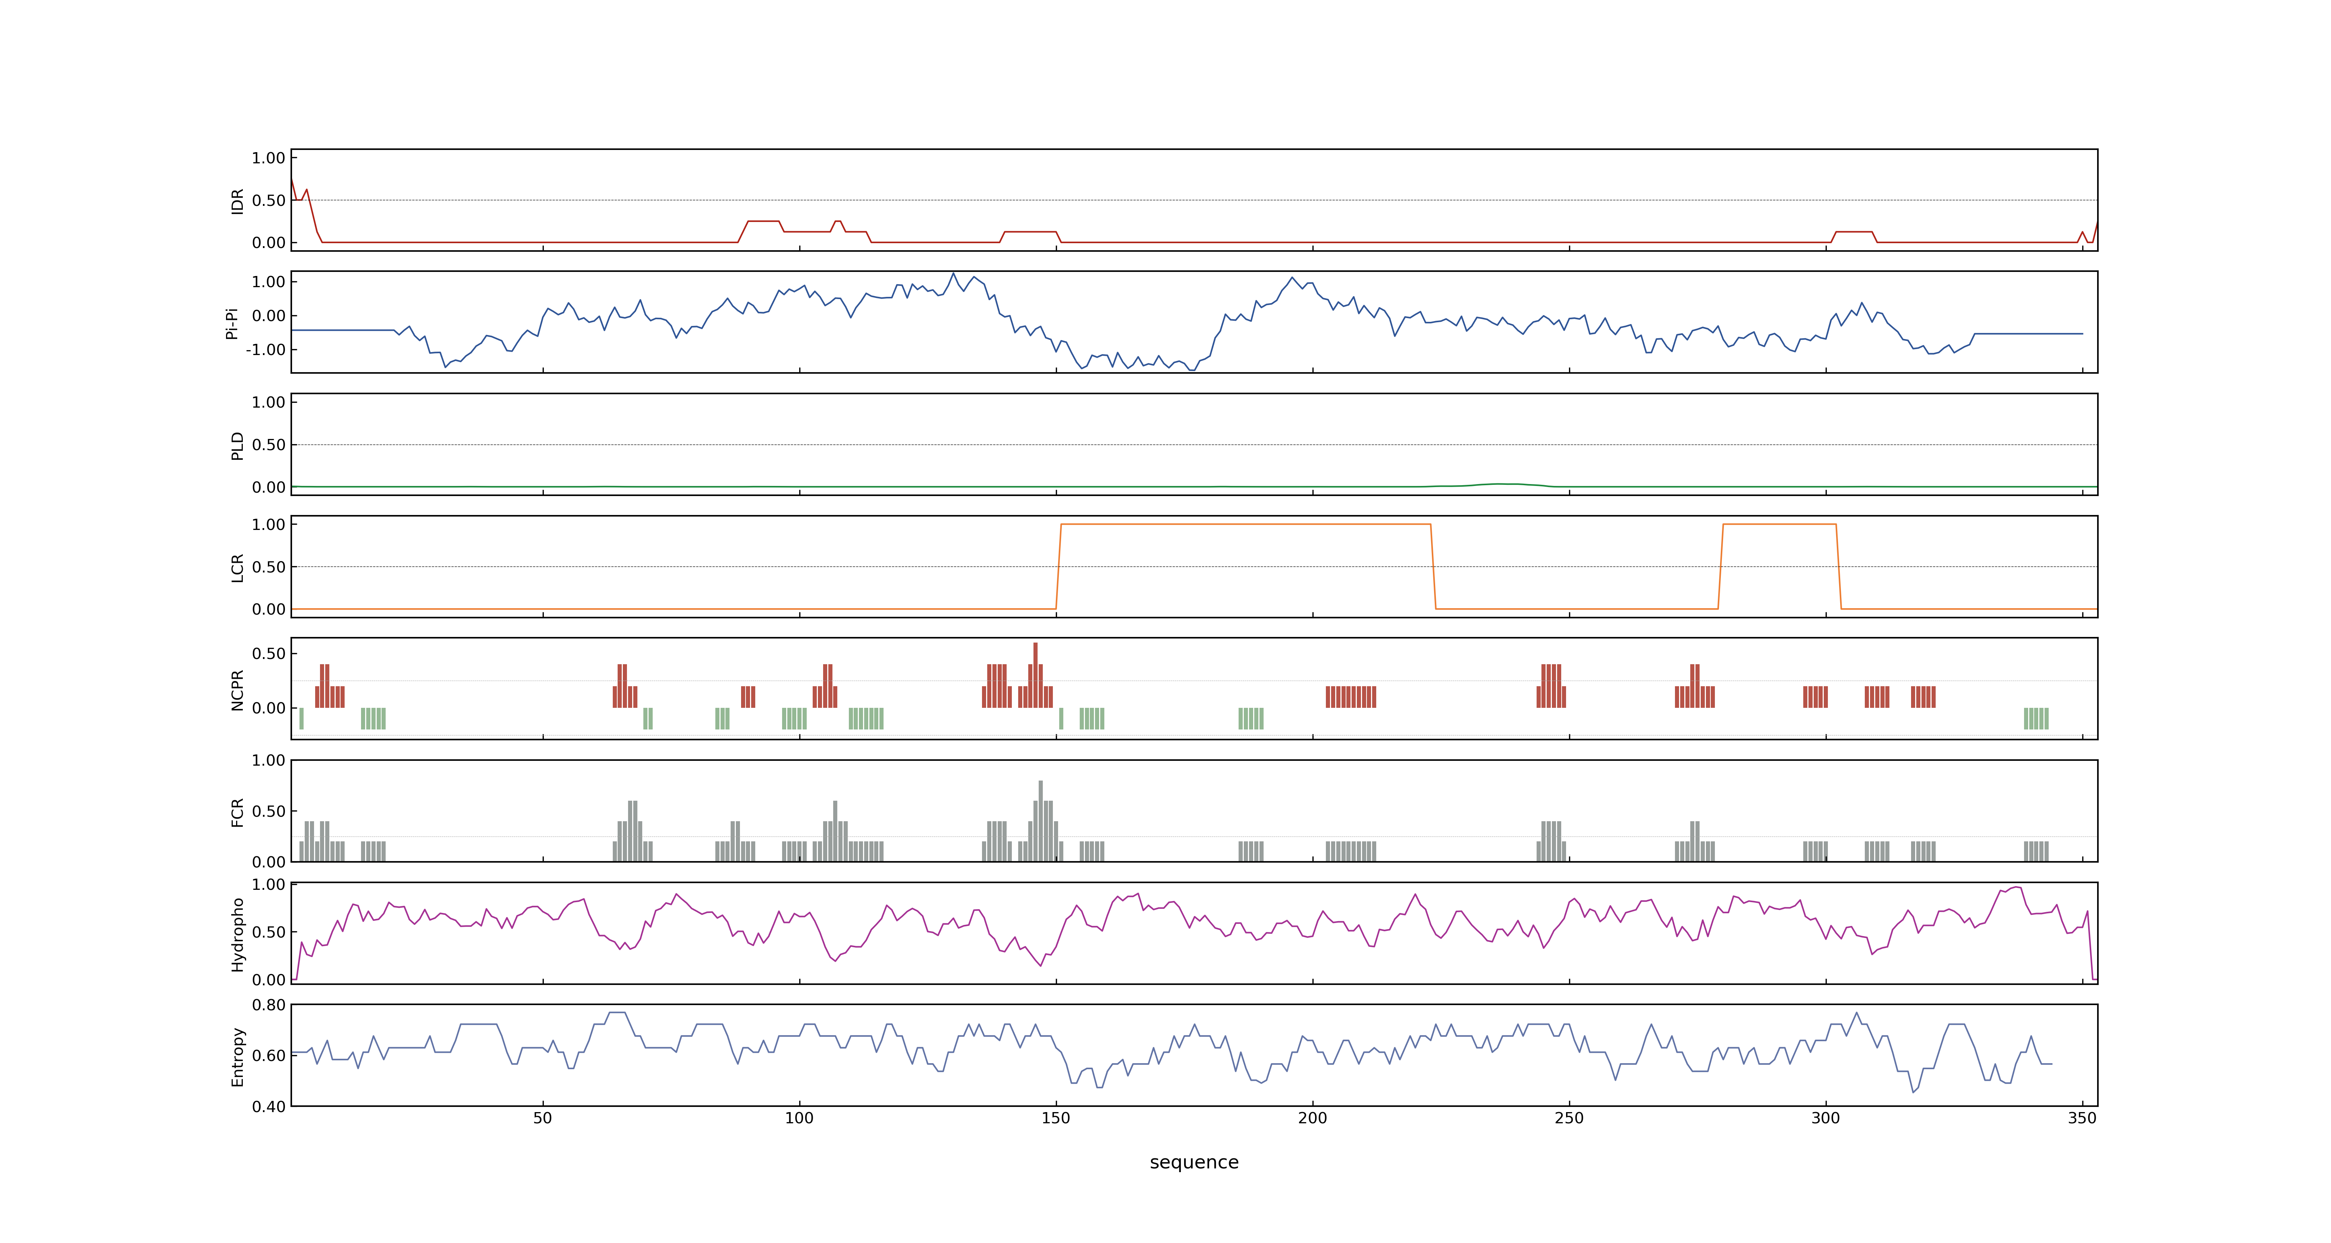Click the 0.80 tick on Entropy axis
Screen dimensions: 2331x1243
coord(269,1004)
